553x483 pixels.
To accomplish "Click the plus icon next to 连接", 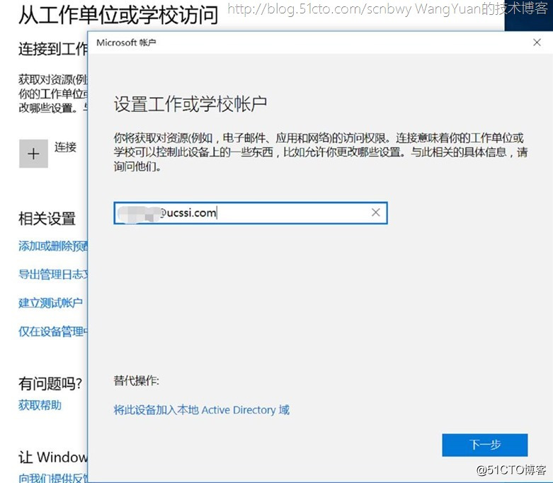I will (33, 154).
